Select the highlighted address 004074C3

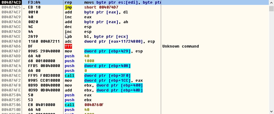(11, 2)
